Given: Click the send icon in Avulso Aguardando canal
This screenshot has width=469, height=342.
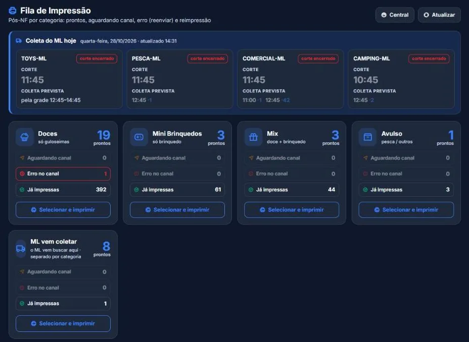Looking at the screenshot, I should click(x=365, y=158).
